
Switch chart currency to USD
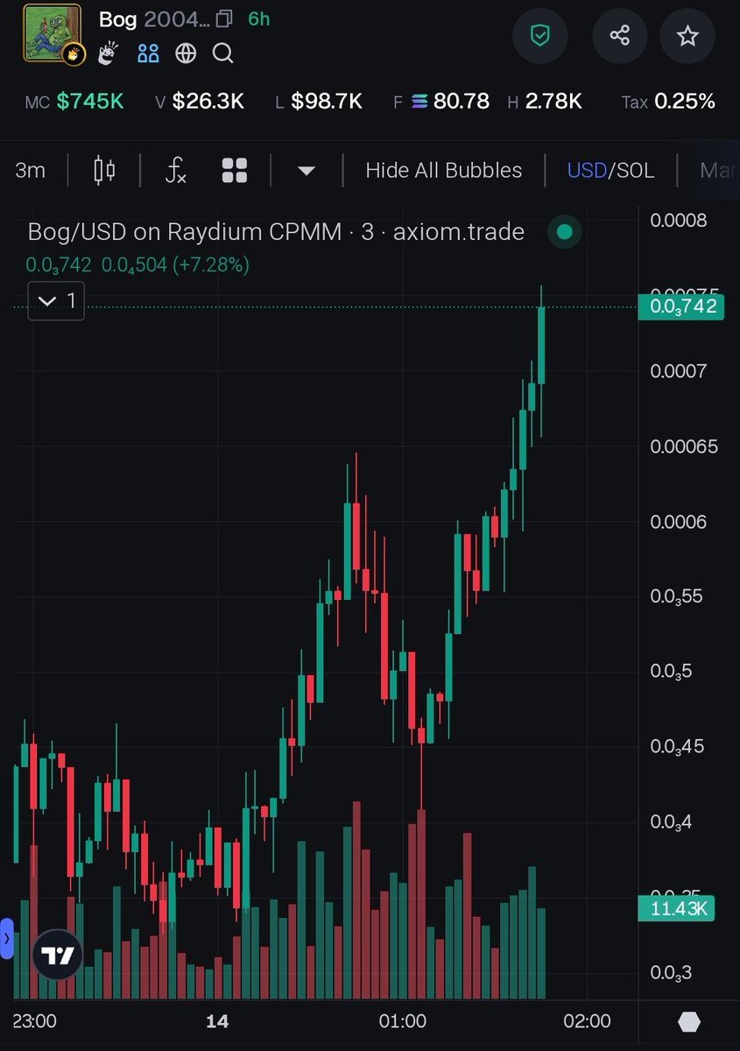(587, 170)
